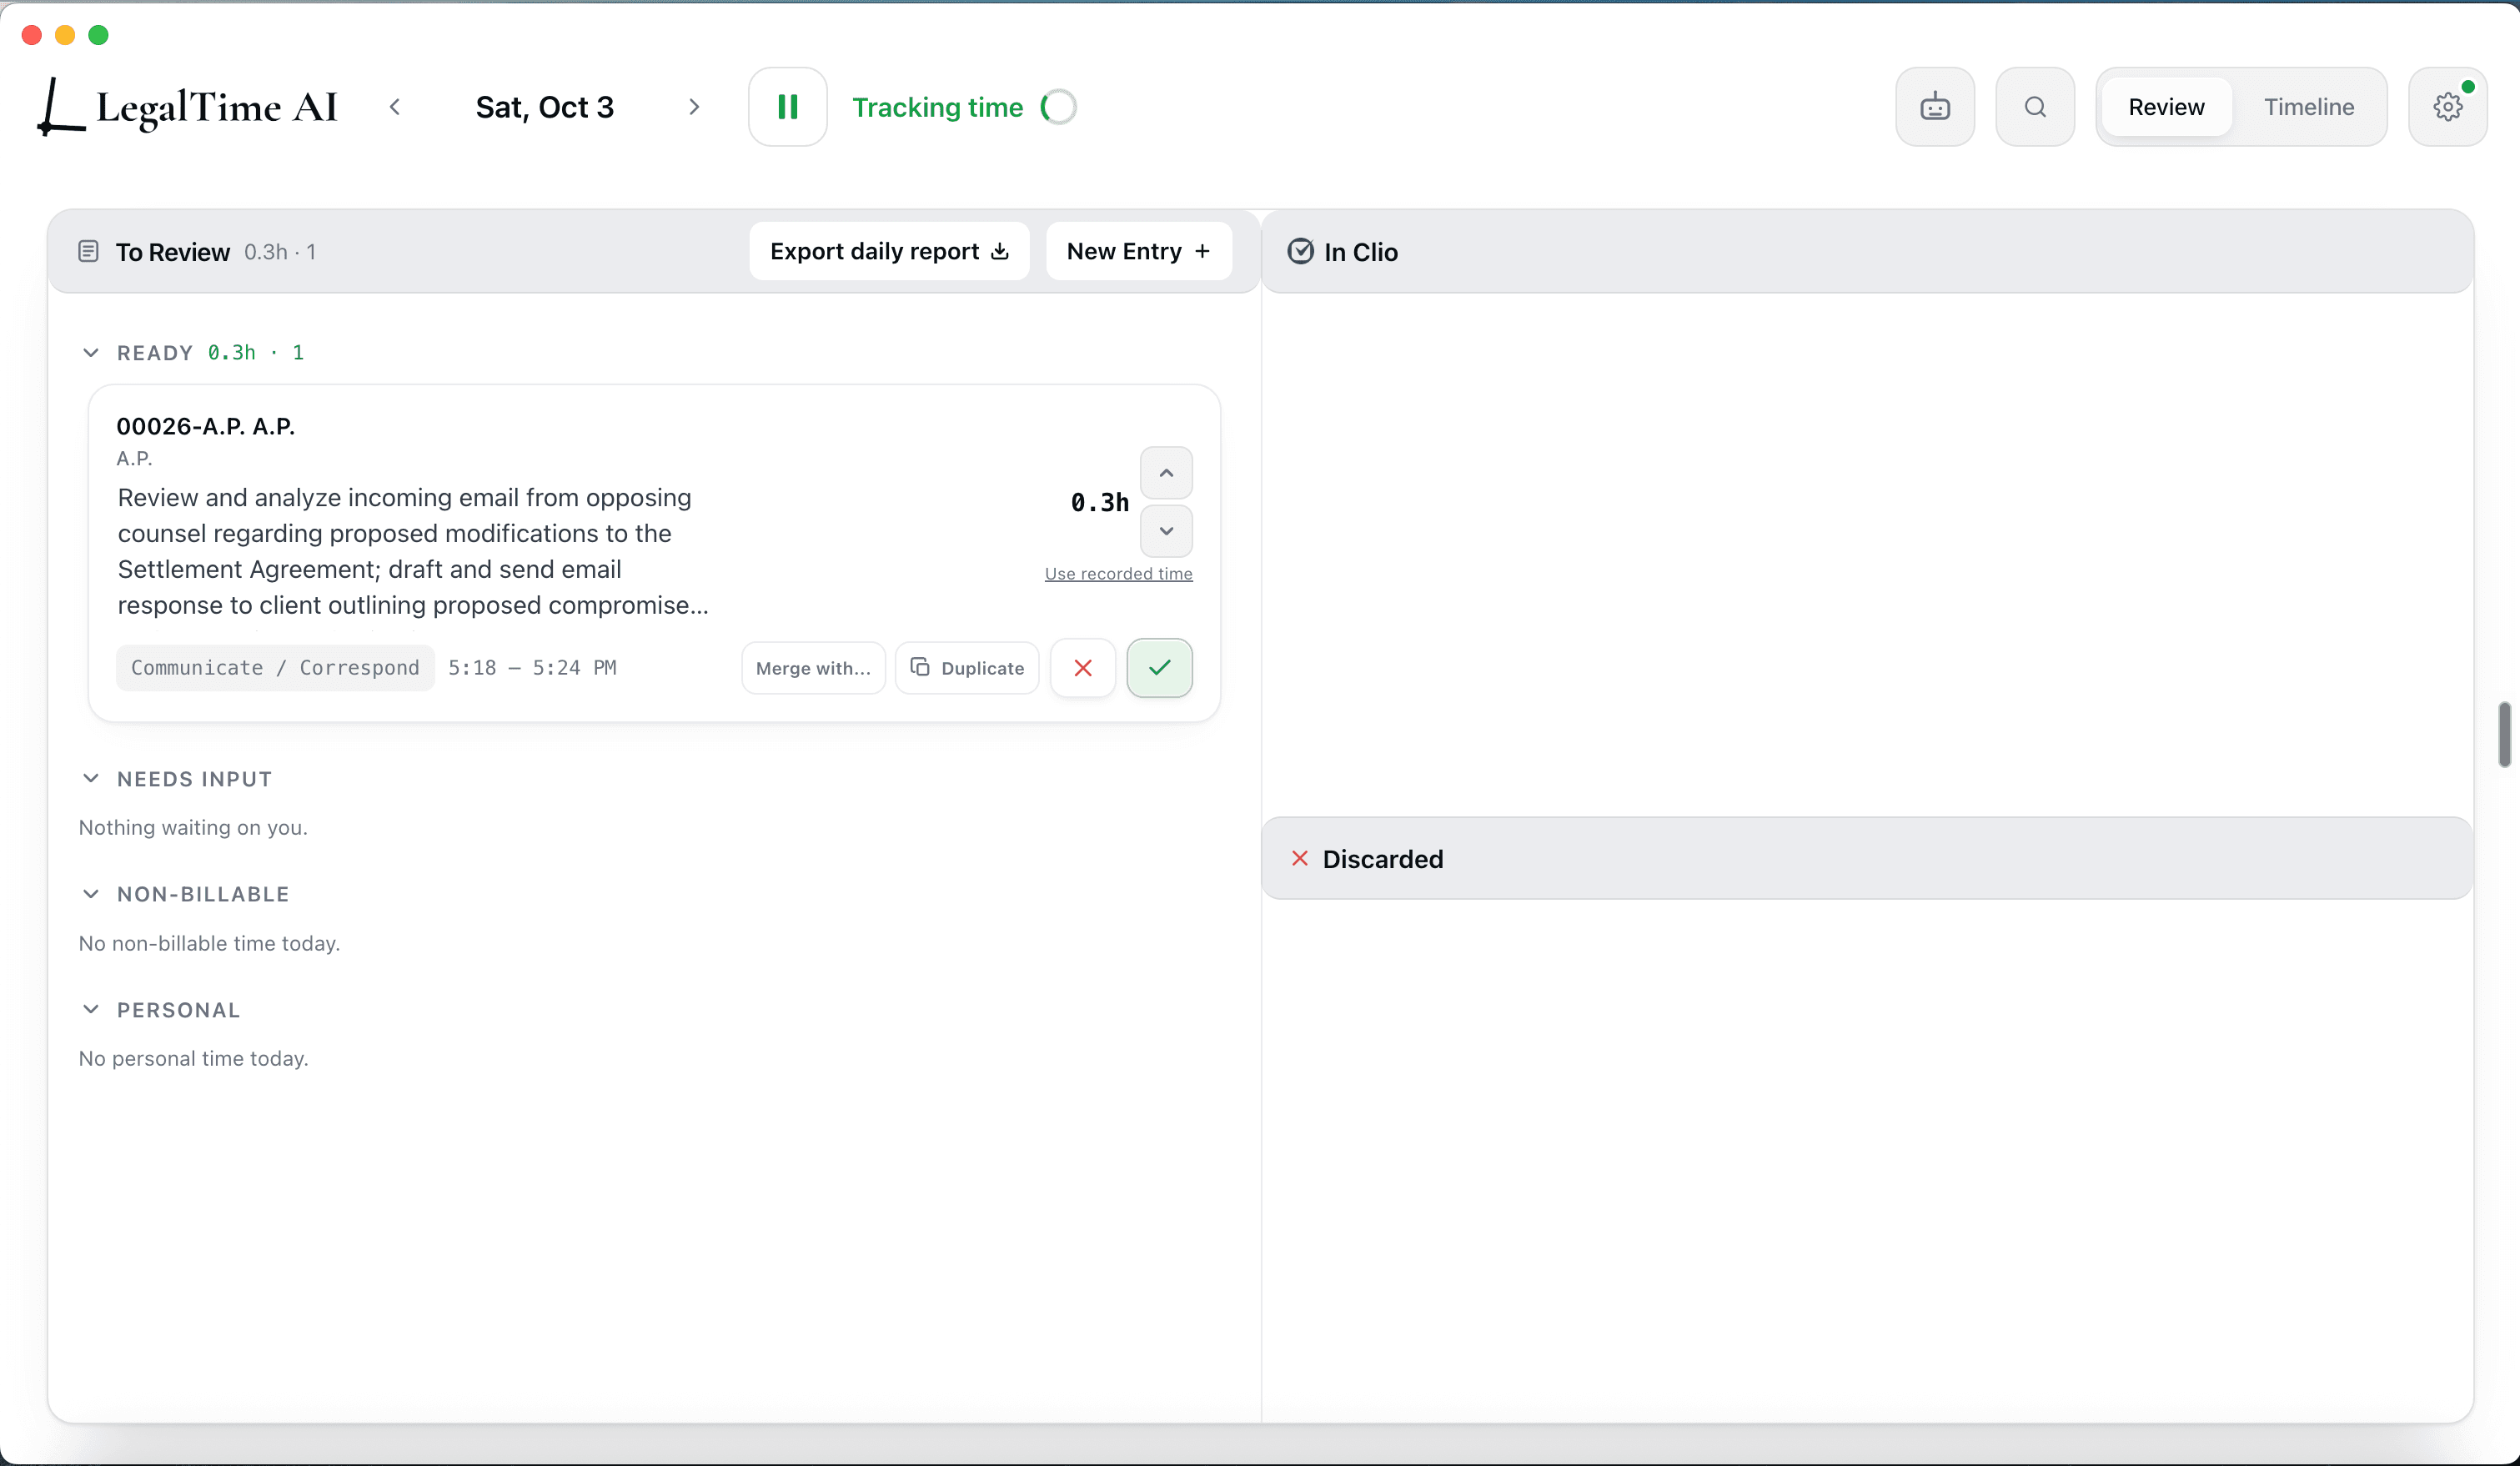
Task: Click the Tracking time status label
Action: tap(937, 107)
